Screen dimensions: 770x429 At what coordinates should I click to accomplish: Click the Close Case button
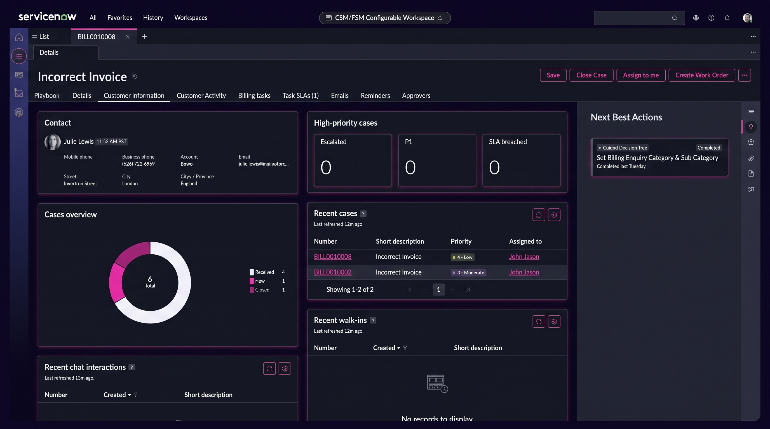(591, 75)
